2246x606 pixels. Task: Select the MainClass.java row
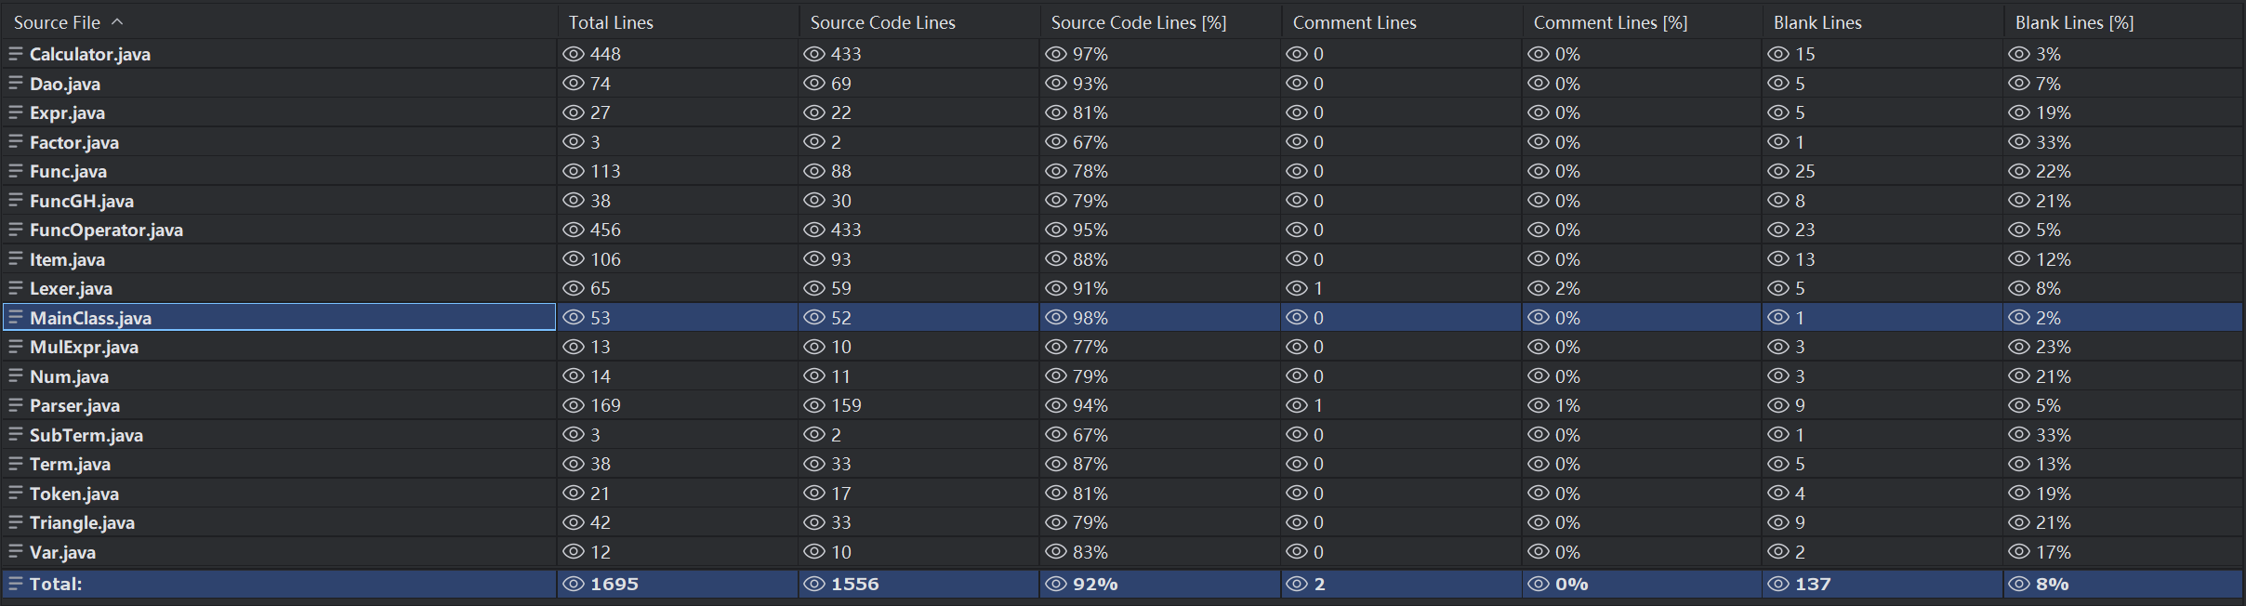click(x=90, y=318)
